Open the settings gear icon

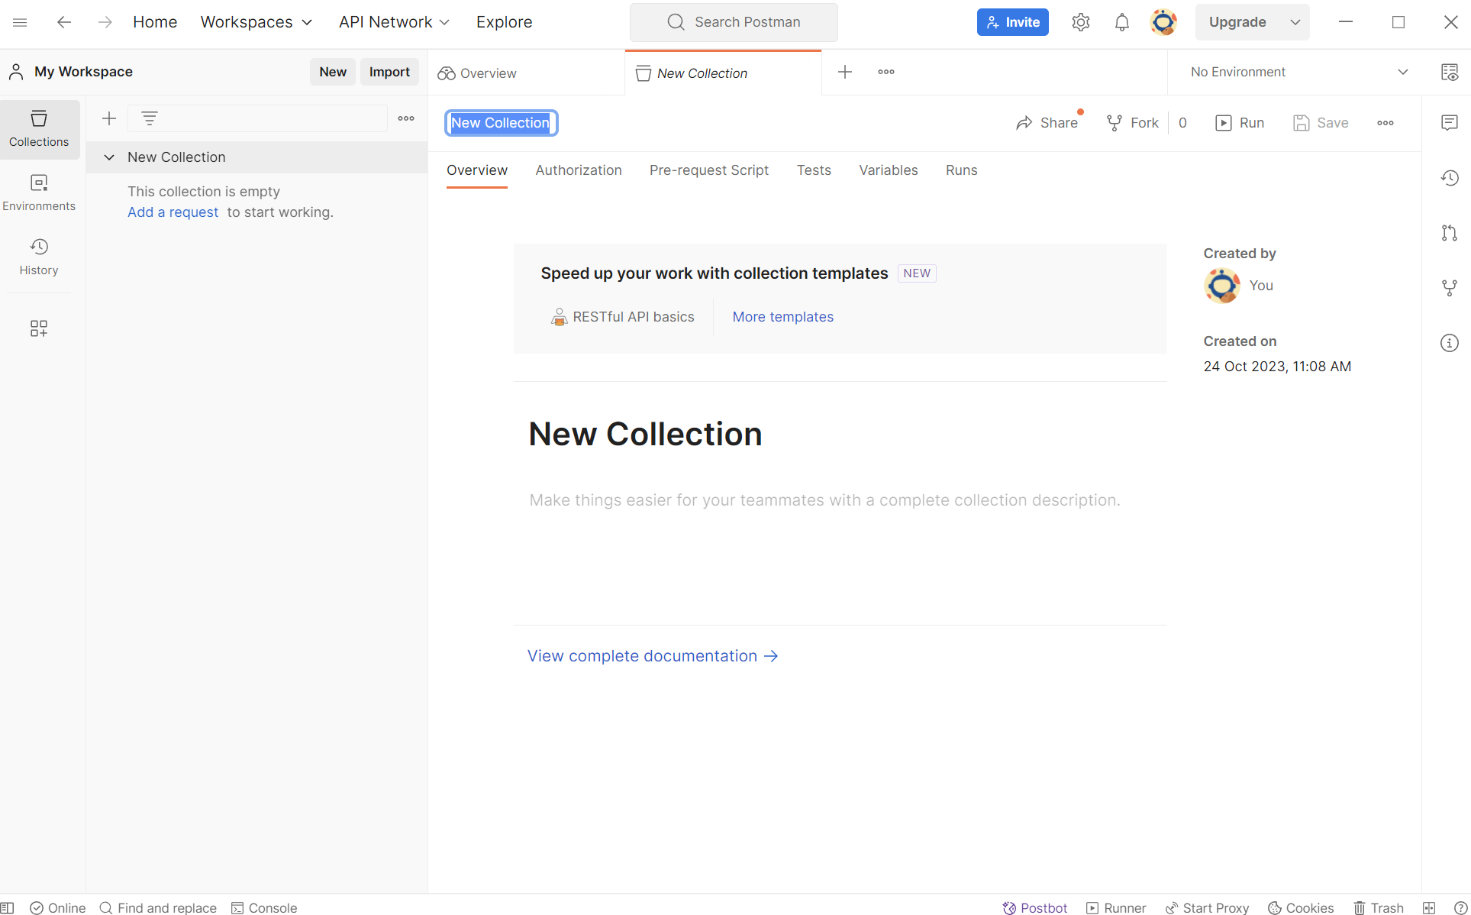1080,22
